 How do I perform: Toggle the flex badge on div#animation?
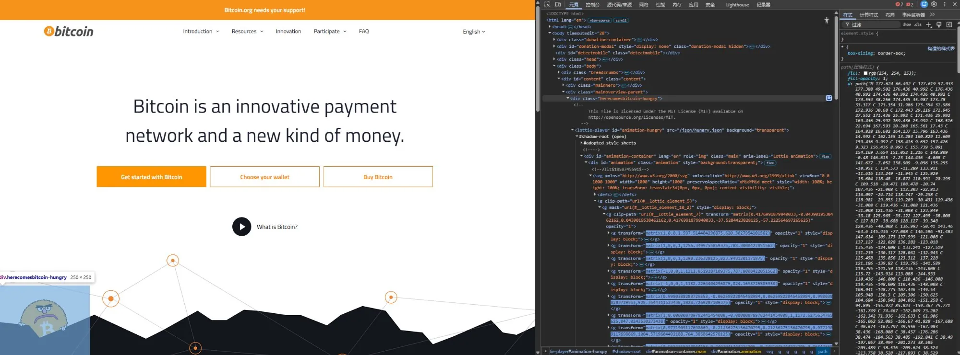tap(770, 163)
